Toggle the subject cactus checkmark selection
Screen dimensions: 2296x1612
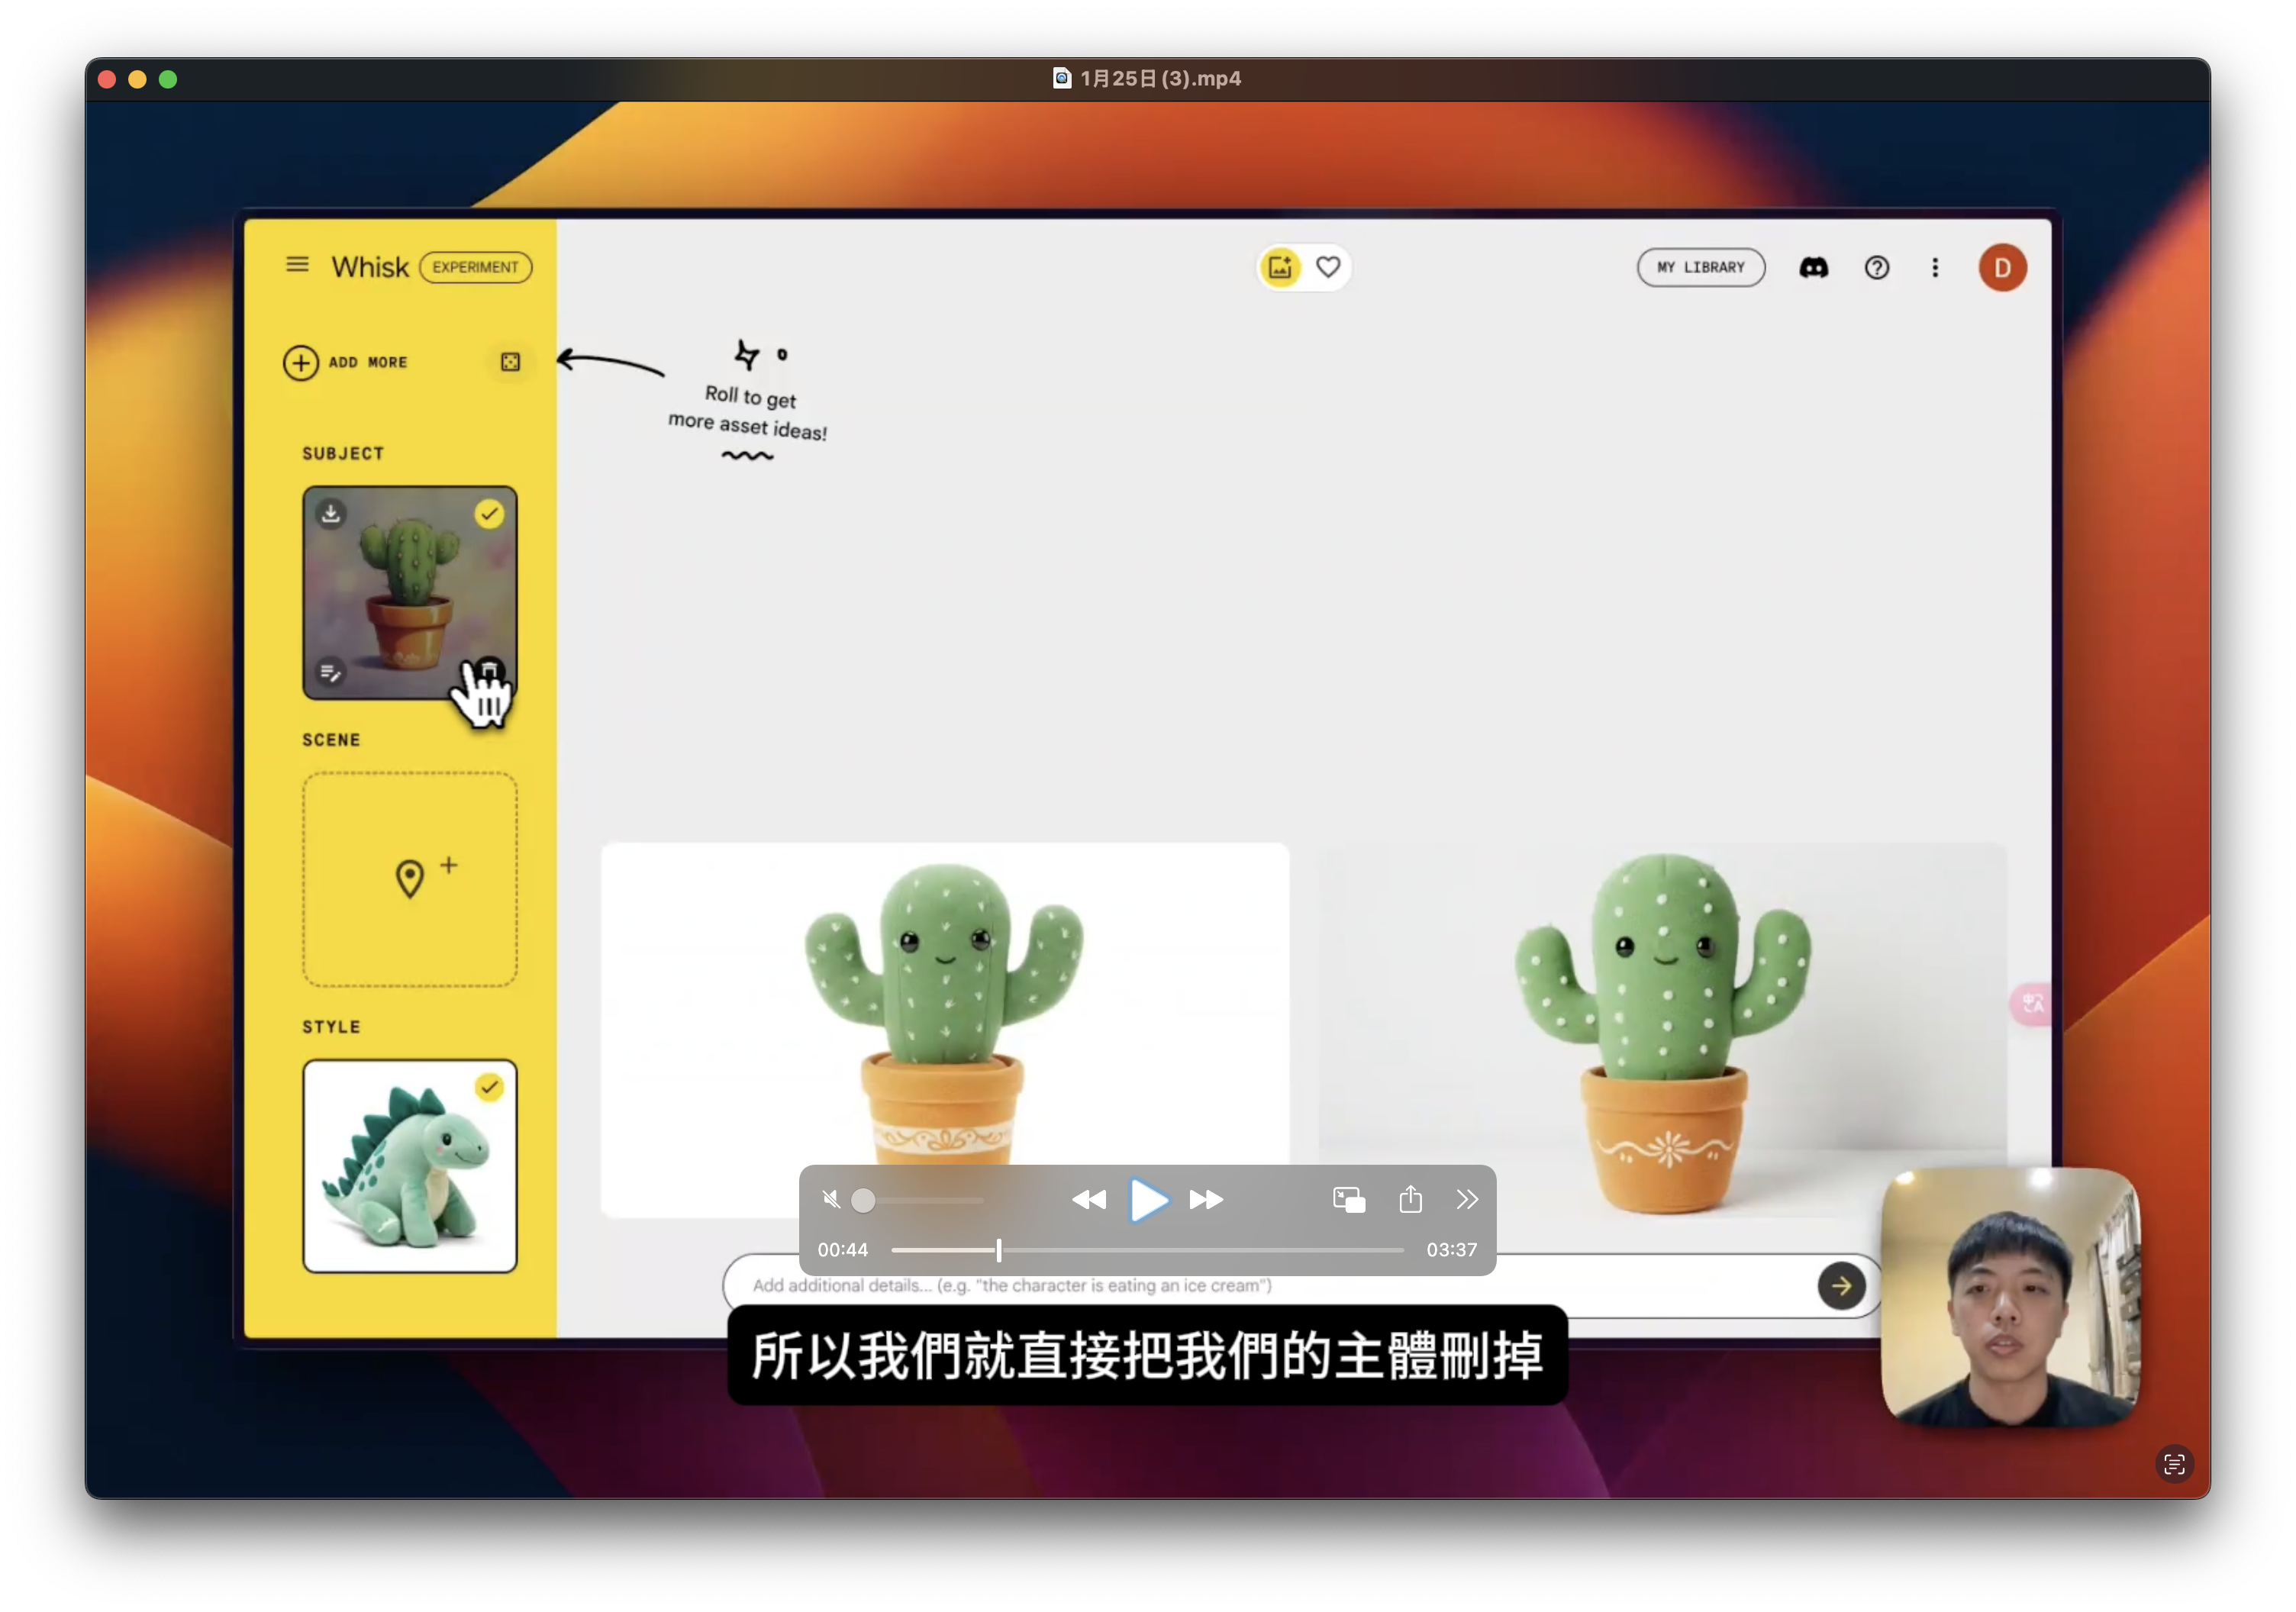click(x=489, y=514)
